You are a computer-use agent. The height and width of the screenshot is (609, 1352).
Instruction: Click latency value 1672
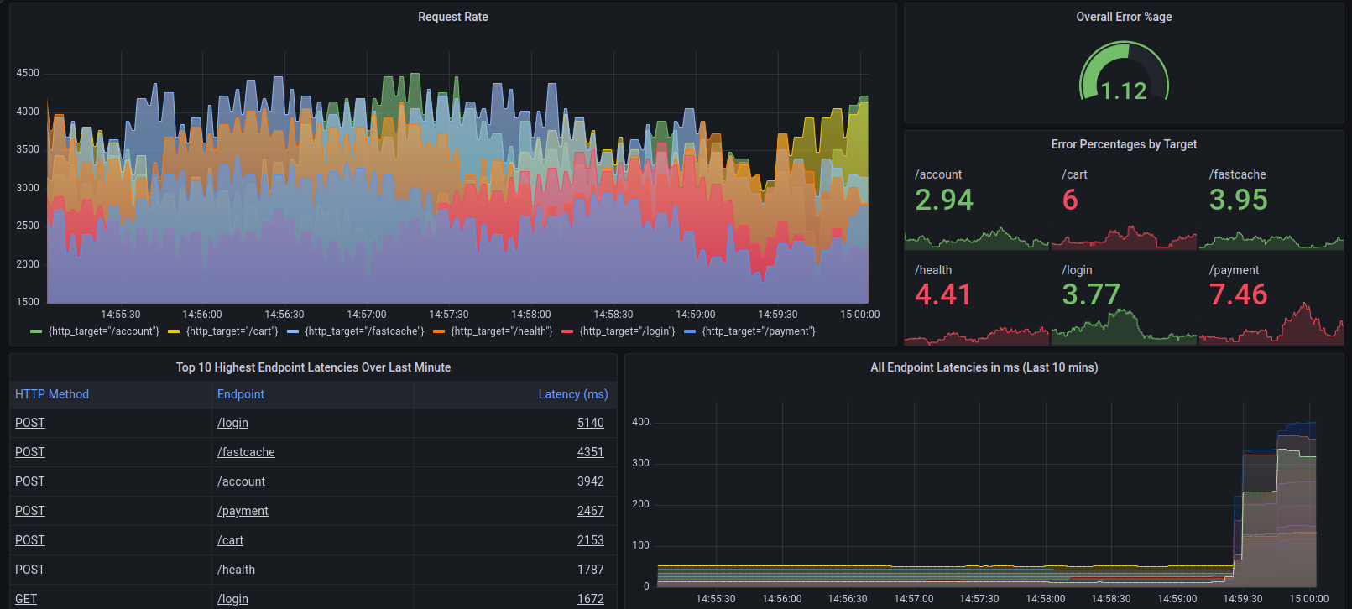591,599
